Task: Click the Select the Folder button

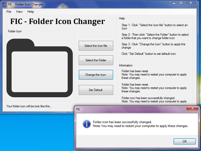Action: pos(96,60)
